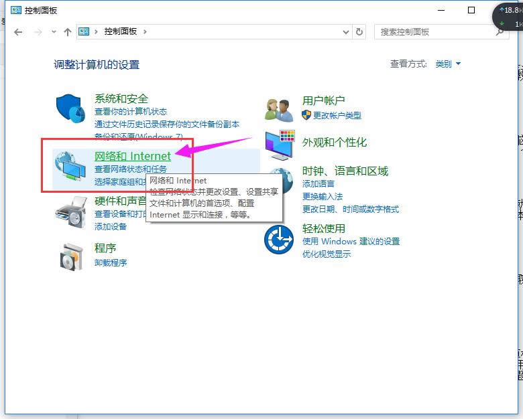This screenshot has height=419, width=523.
Task: Click the Network and Internet globe icon
Action: pyautogui.click(x=70, y=167)
